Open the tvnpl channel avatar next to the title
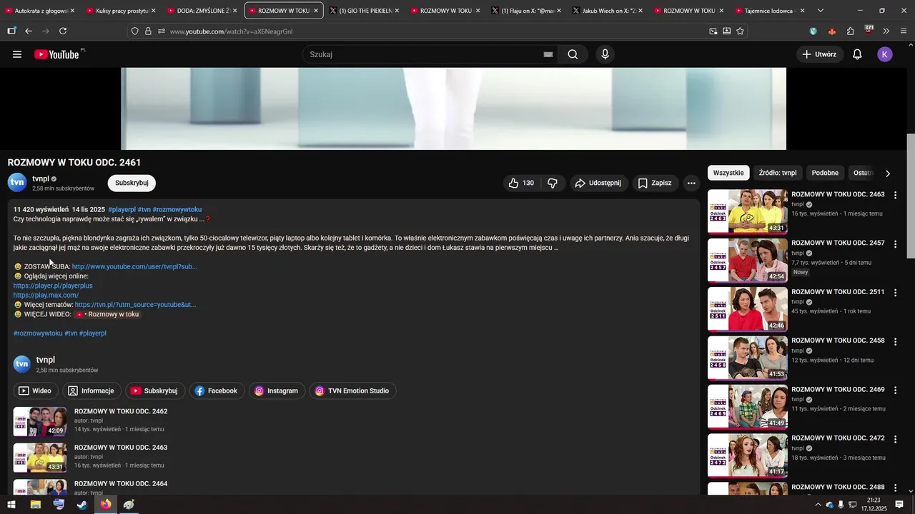 (x=17, y=183)
